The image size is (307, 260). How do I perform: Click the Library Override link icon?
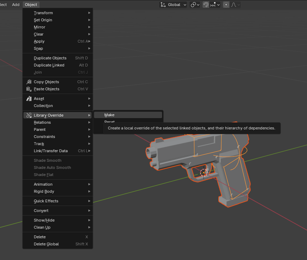click(29, 115)
